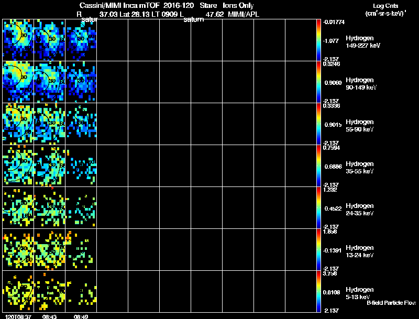Click the 149-227 keV hydrogen image at 08:37

[x=18, y=40]
